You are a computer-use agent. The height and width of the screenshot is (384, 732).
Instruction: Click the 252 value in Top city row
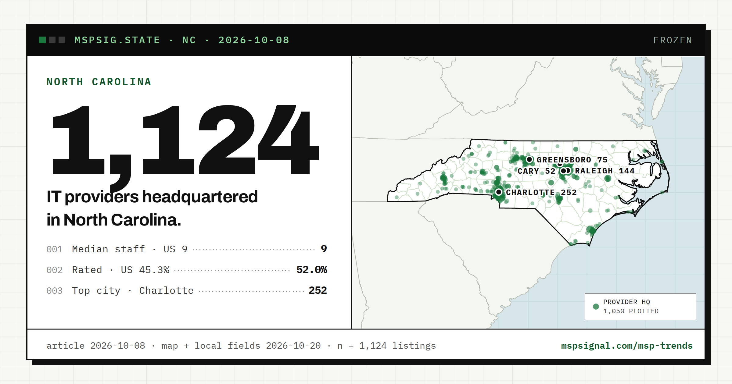(x=318, y=290)
